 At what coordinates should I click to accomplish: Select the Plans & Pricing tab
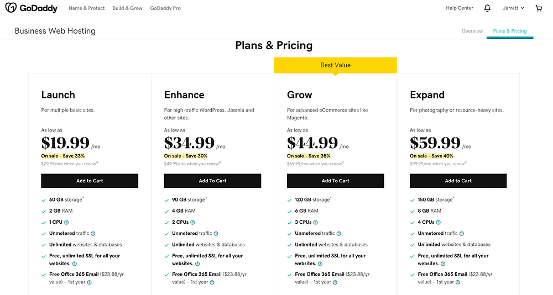[x=510, y=31]
